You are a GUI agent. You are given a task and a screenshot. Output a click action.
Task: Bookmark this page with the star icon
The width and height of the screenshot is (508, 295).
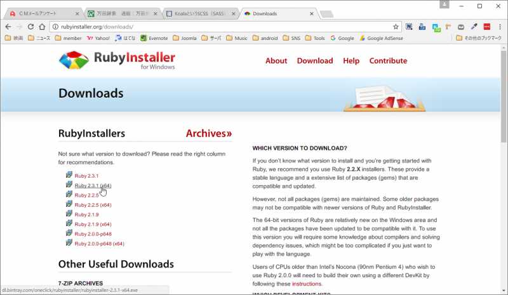pos(396,27)
